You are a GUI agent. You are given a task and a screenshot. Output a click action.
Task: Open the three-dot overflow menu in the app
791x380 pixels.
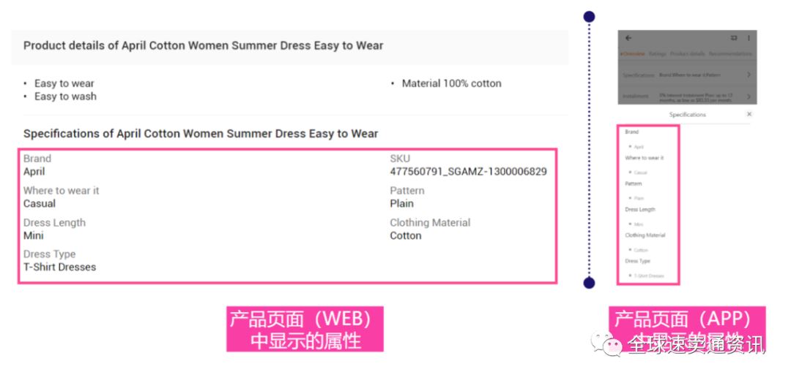tap(749, 38)
